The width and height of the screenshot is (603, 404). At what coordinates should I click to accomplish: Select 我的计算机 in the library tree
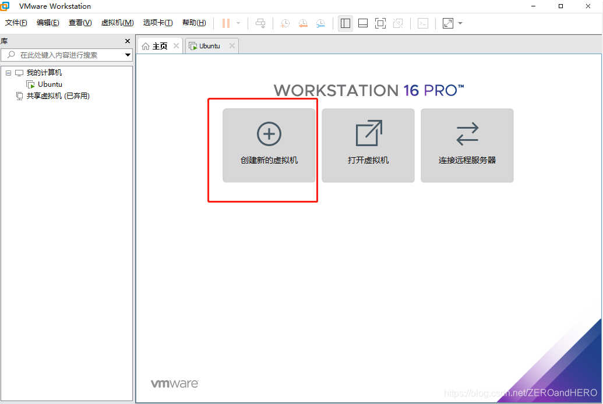(x=44, y=73)
